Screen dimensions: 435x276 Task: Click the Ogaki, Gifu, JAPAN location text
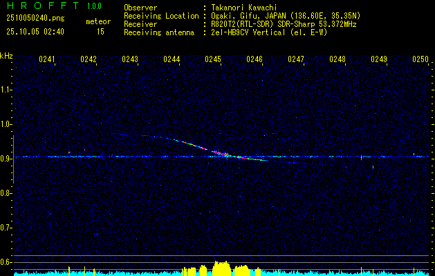(x=286, y=16)
